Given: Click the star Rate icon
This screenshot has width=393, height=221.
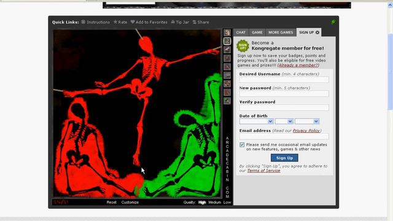Looking at the screenshot, I should [115, 22].
